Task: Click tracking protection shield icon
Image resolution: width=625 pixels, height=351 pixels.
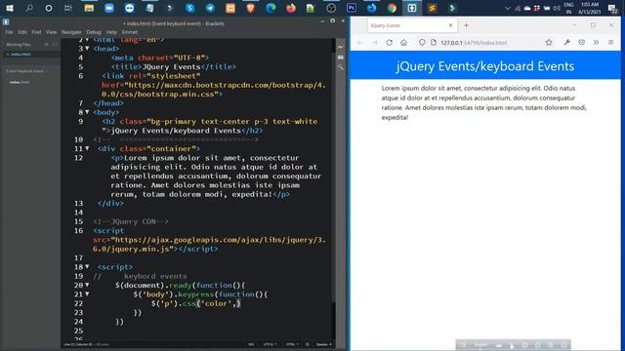Action: coord(422,43)
